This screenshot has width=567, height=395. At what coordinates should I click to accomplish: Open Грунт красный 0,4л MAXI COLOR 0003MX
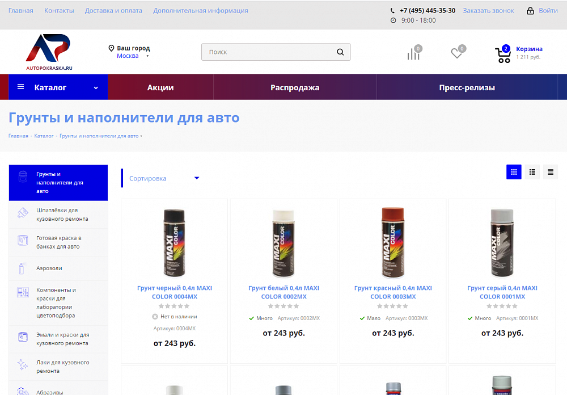point(393,292)
